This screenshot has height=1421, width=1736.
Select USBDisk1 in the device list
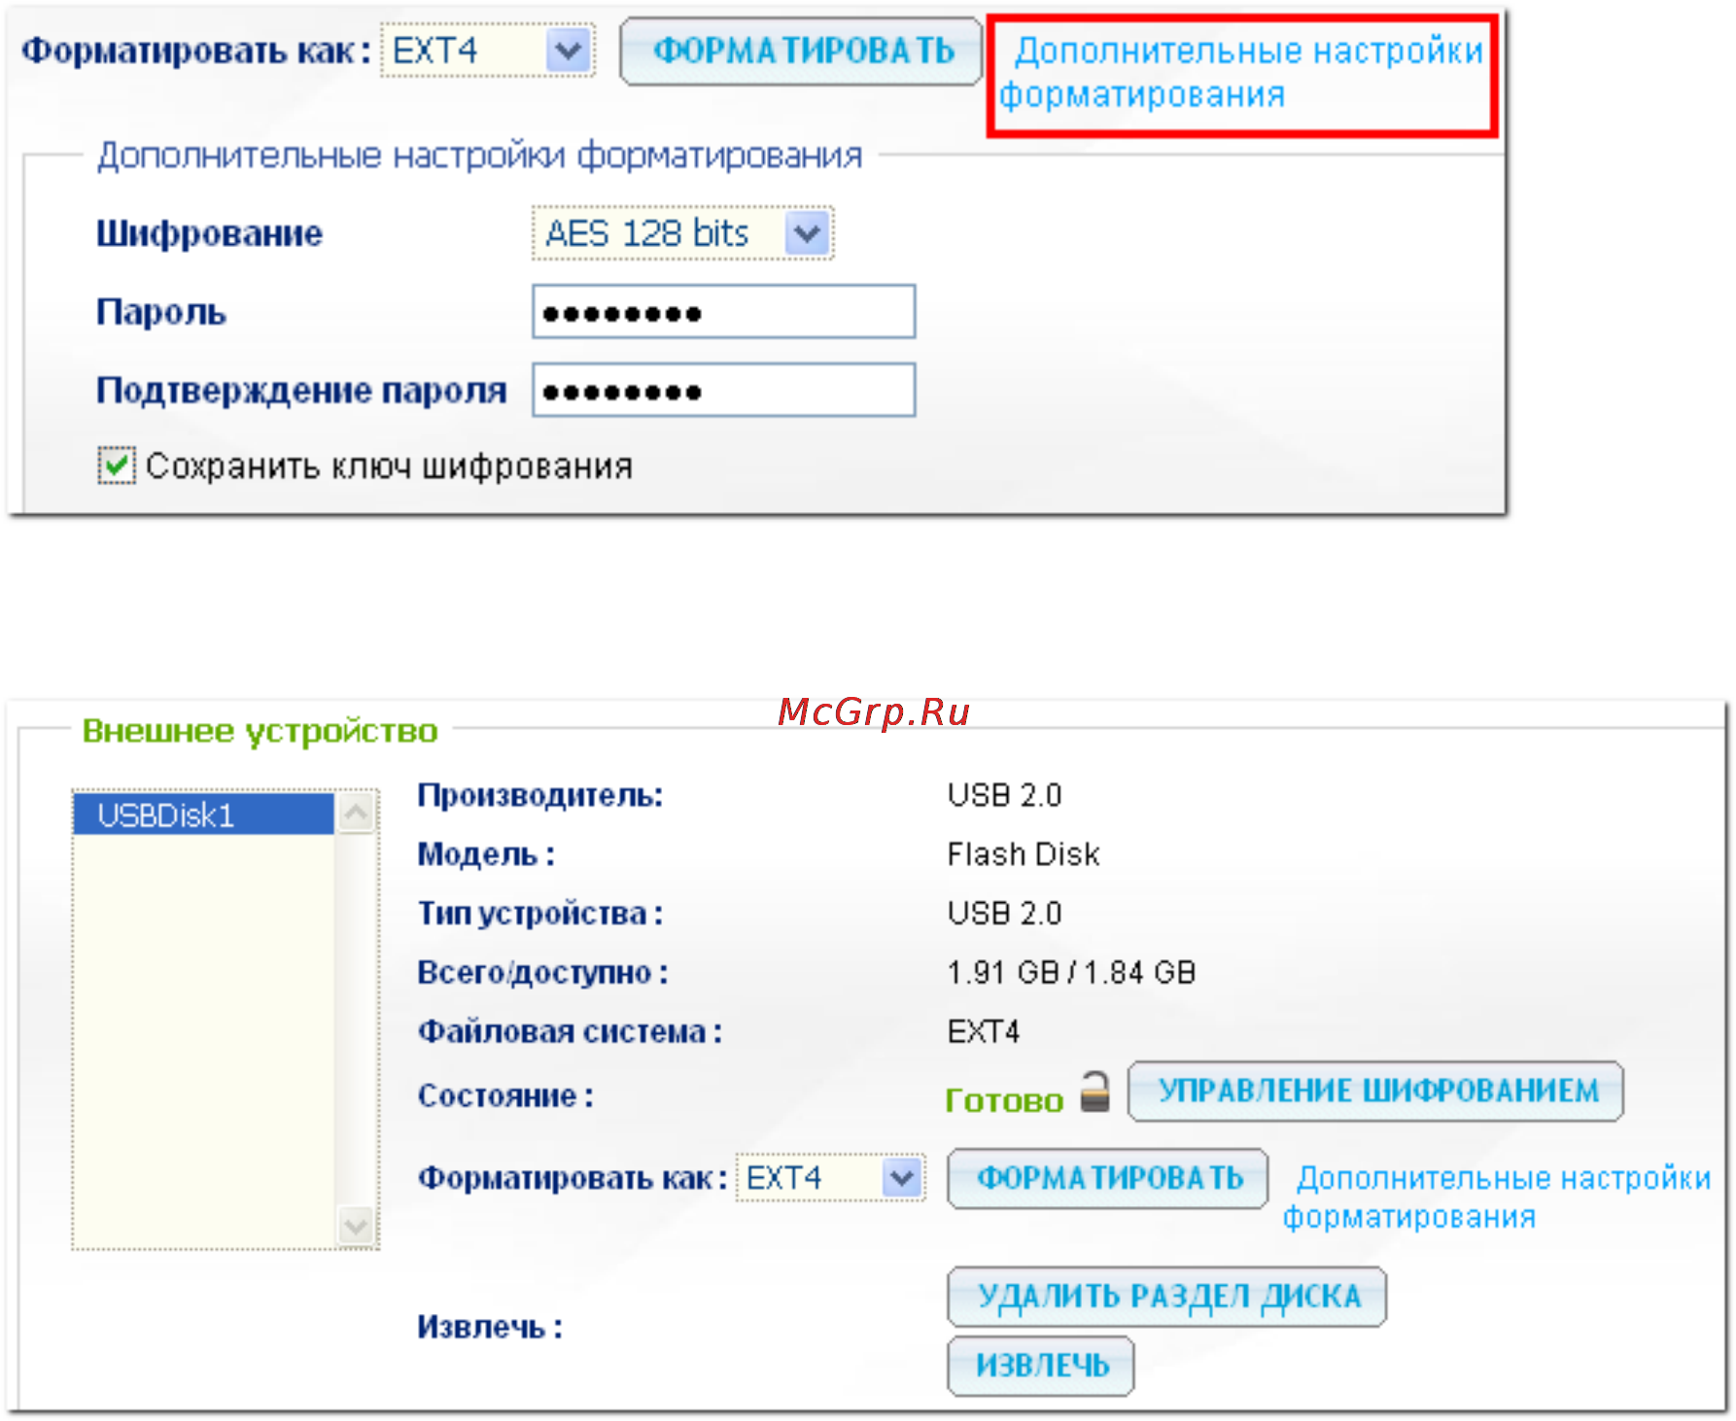coord(203,814)
